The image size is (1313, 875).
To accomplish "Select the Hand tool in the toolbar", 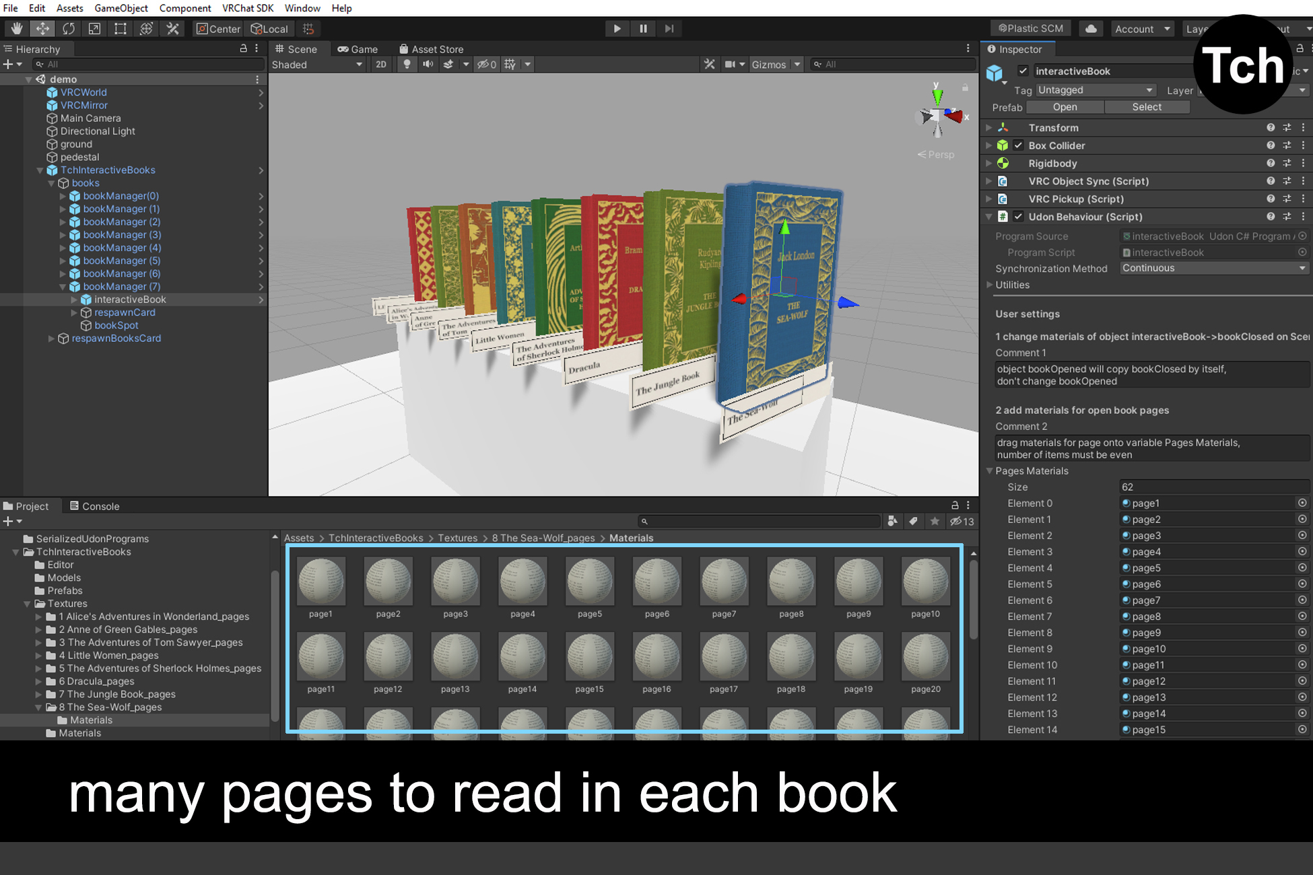I will (16, 28).
